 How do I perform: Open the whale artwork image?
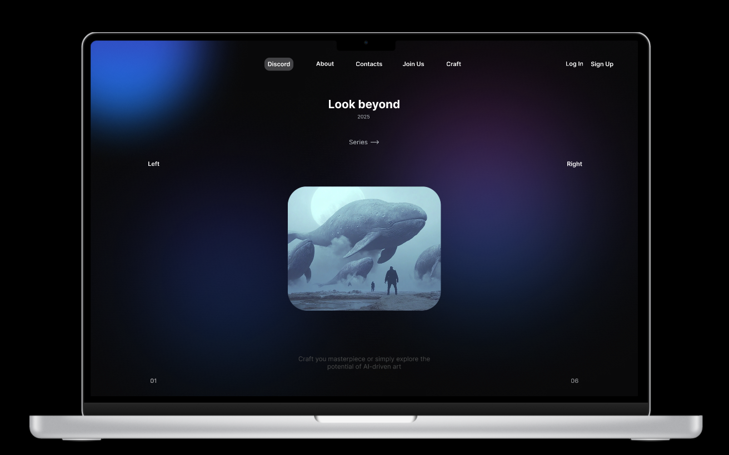pyautogui.click(x=364, y=248)
